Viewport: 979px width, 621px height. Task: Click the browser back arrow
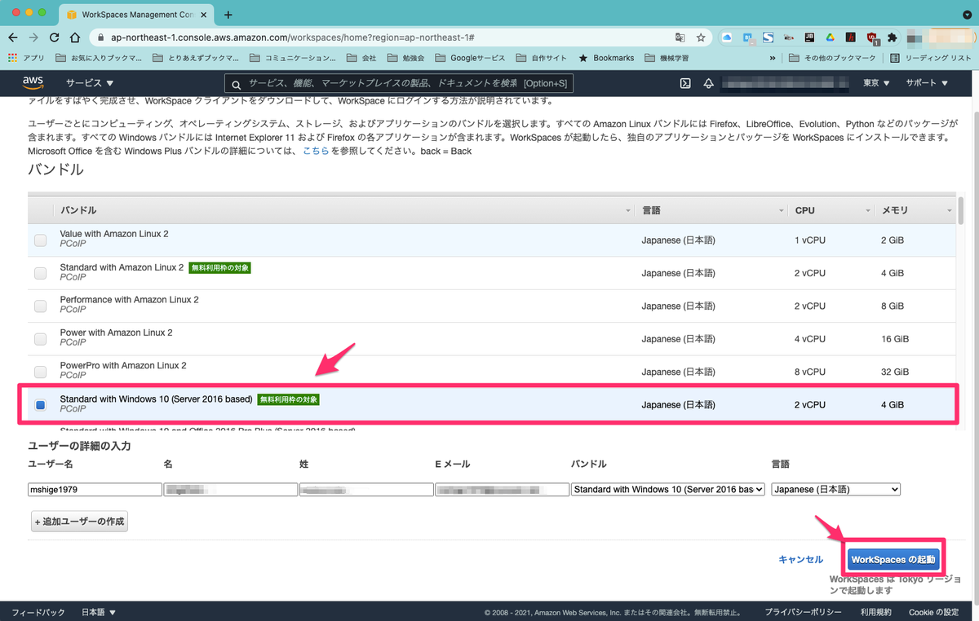click(x=12, y=37)
